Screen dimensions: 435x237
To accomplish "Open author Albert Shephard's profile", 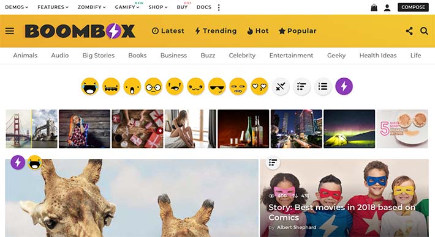I will pyautogui.click(x=297, y=227).
